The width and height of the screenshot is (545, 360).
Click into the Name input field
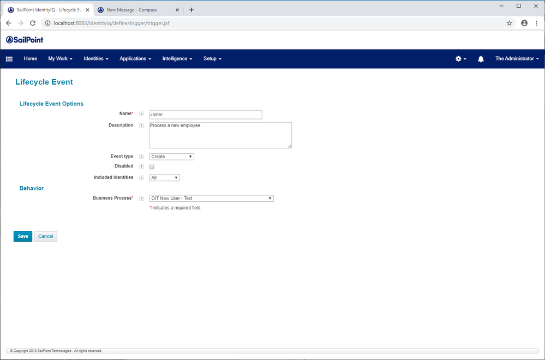pyautogui.click(x=206, y=115)
